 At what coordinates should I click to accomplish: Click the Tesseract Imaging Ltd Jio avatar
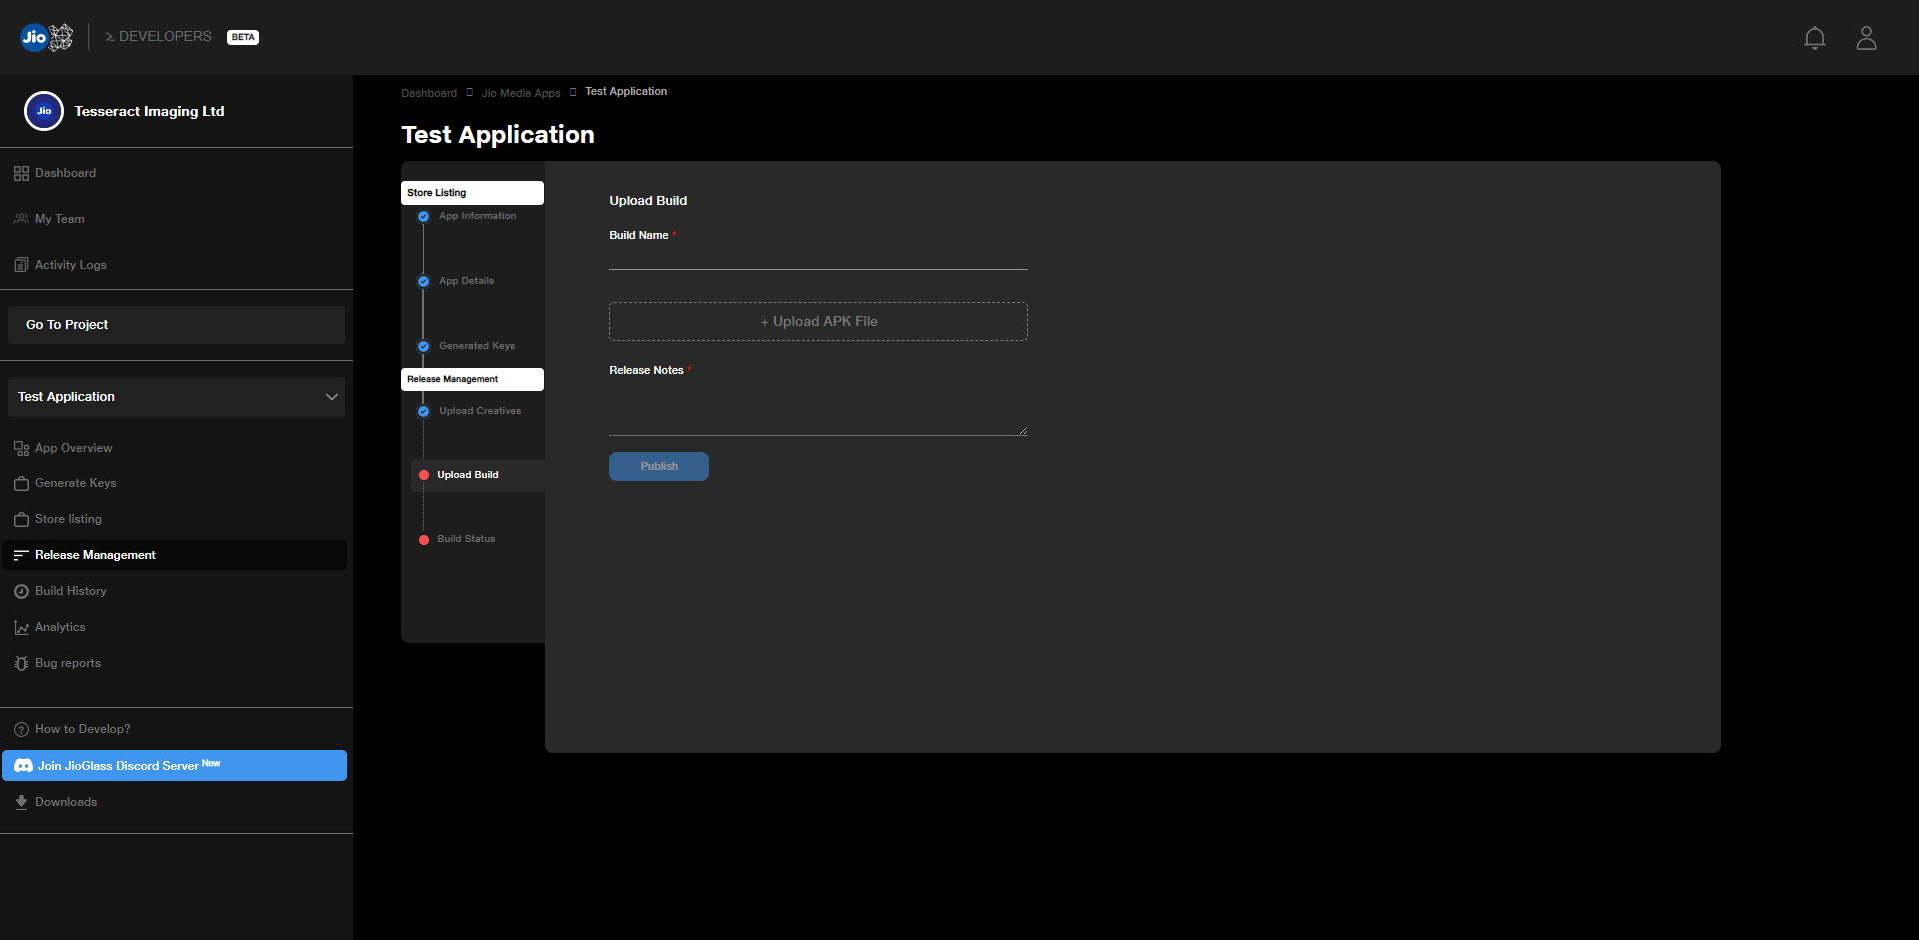[x=44, y=111]
